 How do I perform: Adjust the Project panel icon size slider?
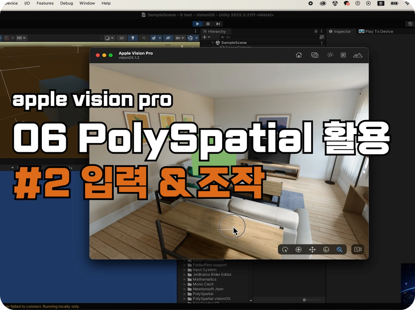[304, 300]
